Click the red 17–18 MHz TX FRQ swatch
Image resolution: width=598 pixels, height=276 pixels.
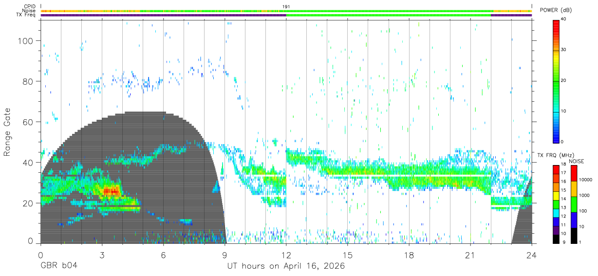coord(556,169)
